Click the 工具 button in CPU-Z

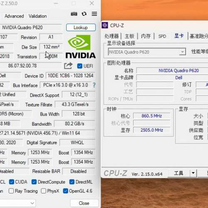pos(178,173)
